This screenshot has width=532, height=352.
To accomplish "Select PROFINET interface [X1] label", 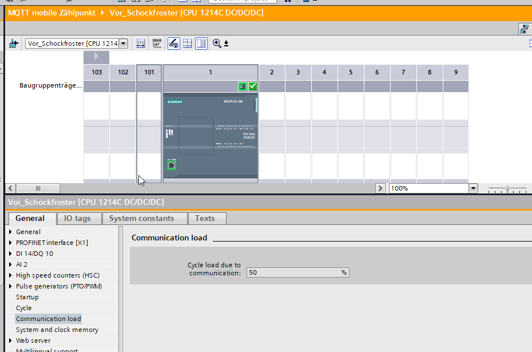I will 52,243.
